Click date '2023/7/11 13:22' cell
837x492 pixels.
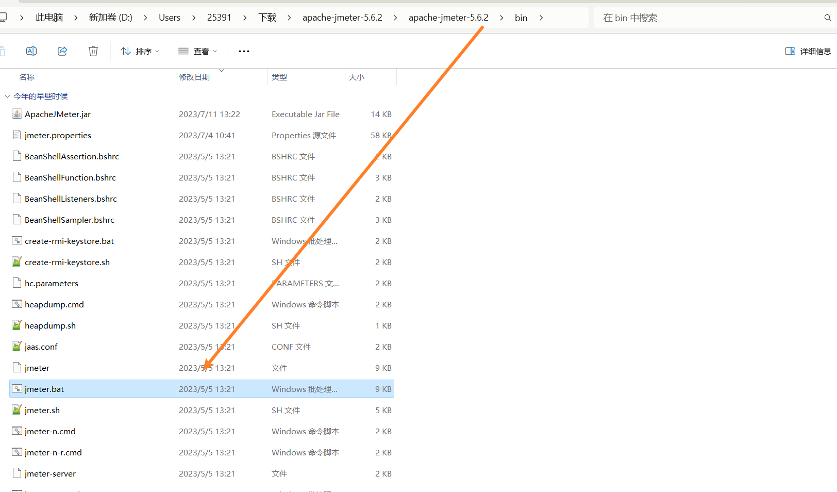209,114
